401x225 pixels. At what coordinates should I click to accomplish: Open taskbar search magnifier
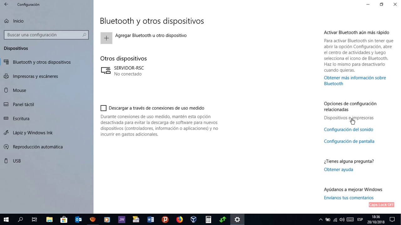[20, 219]
